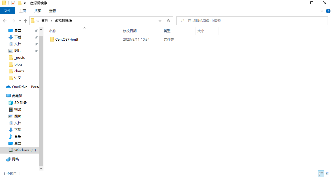Sort by the 修改日期 column header

coord(130,31)
